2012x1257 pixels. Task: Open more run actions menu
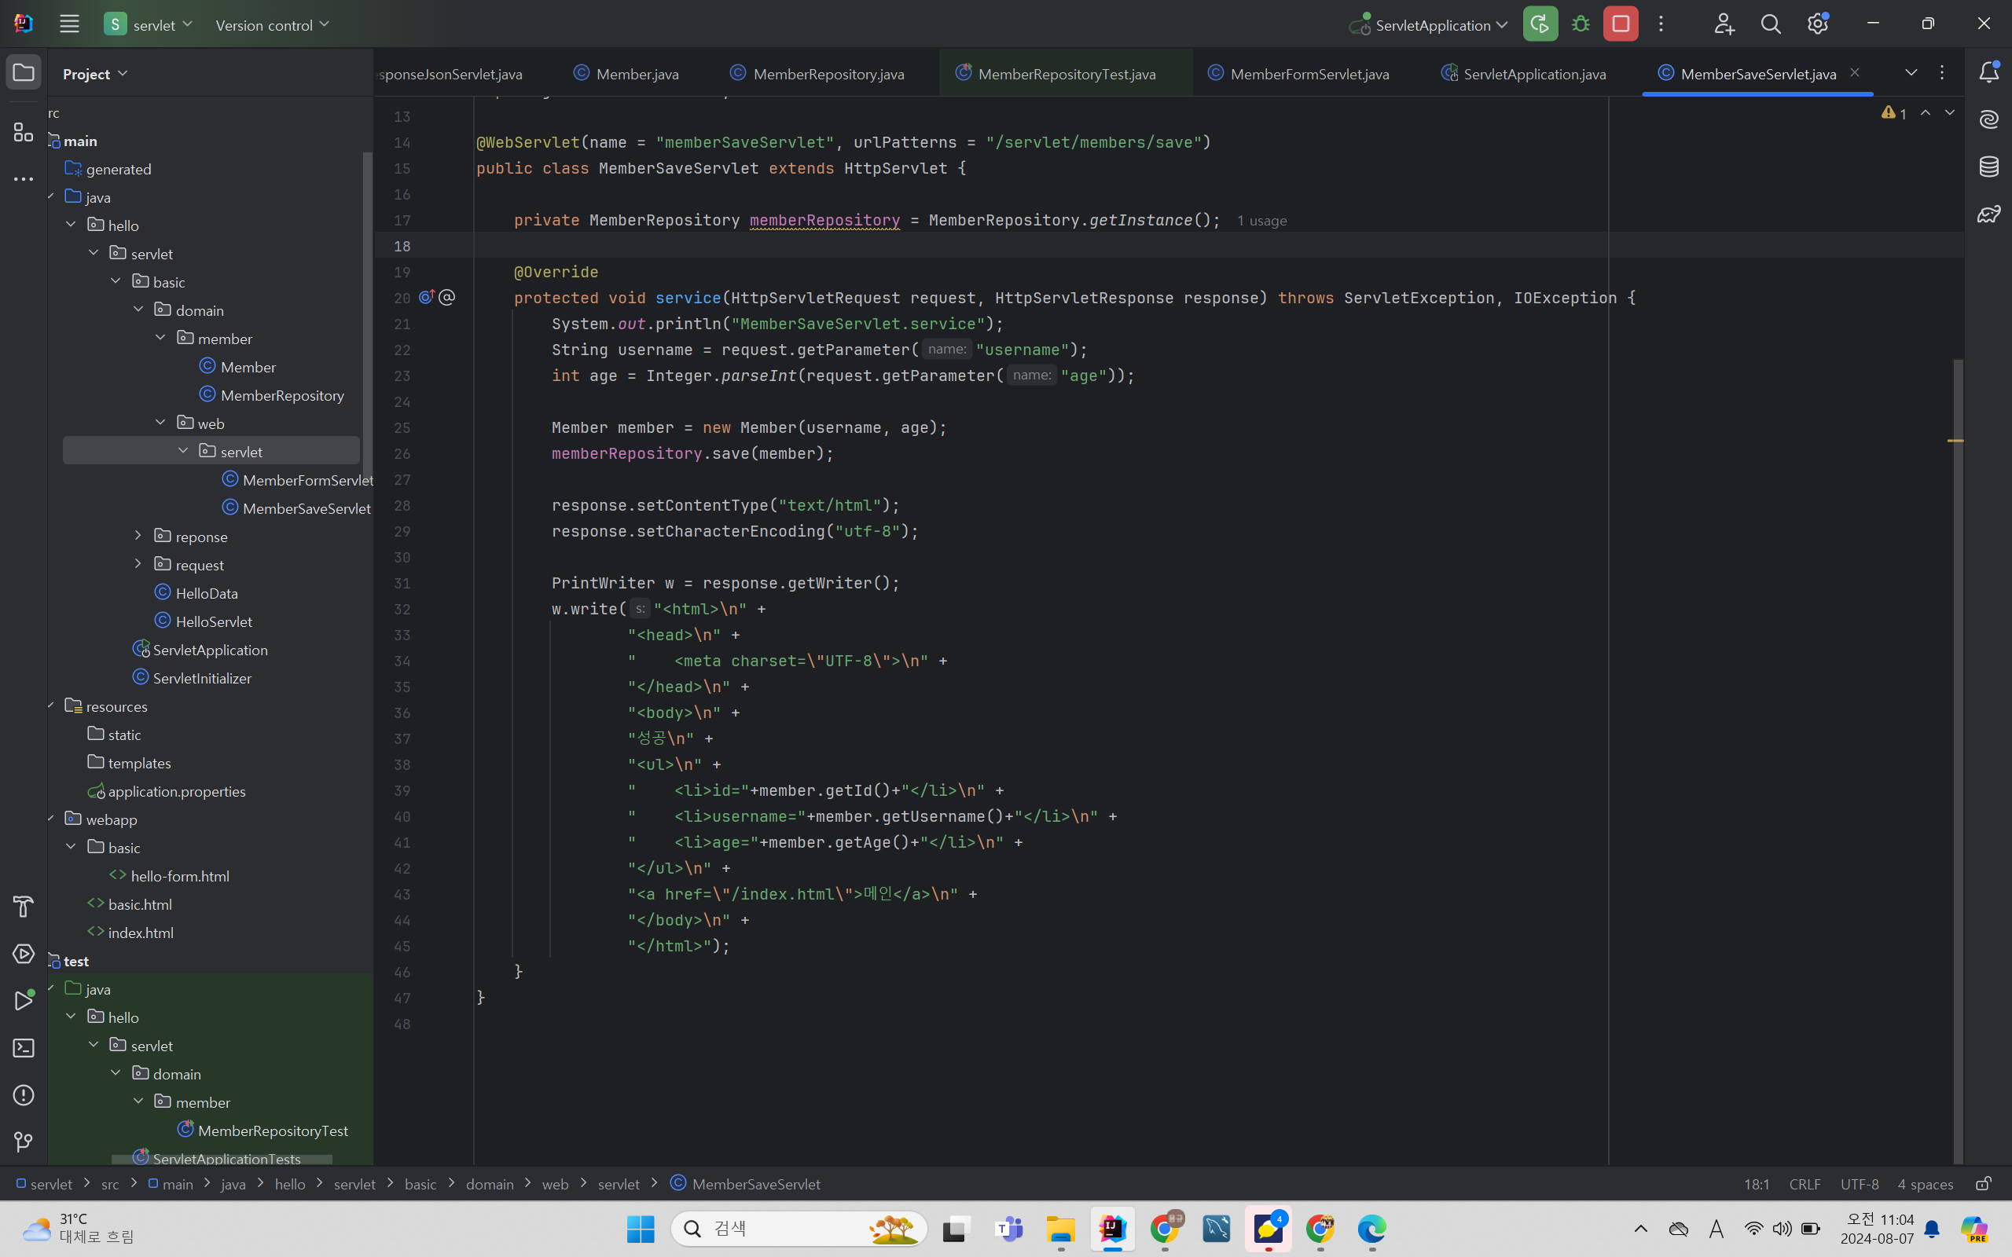point(1661,24)
